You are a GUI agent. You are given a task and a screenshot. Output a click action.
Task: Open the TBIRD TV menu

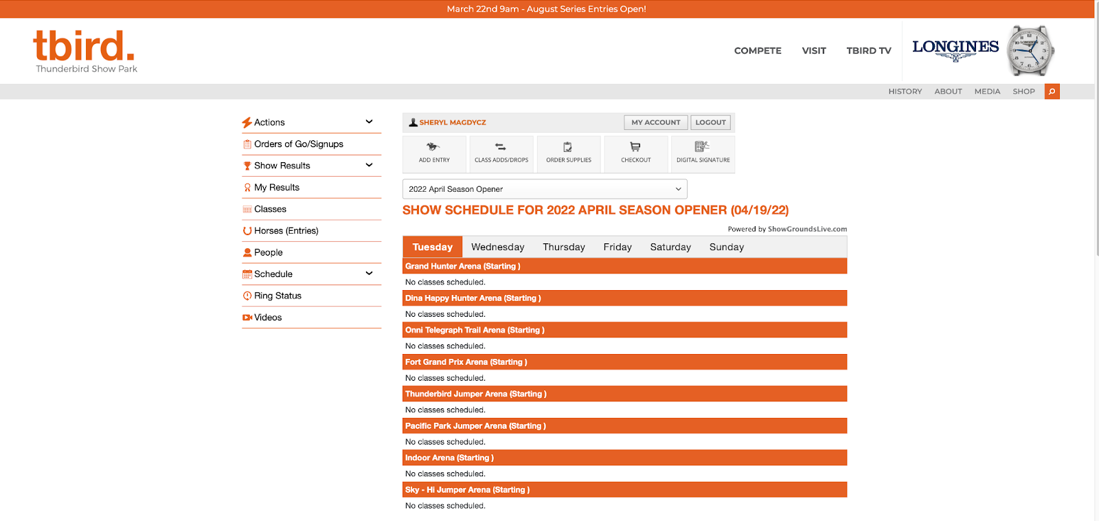coord(869,51)
